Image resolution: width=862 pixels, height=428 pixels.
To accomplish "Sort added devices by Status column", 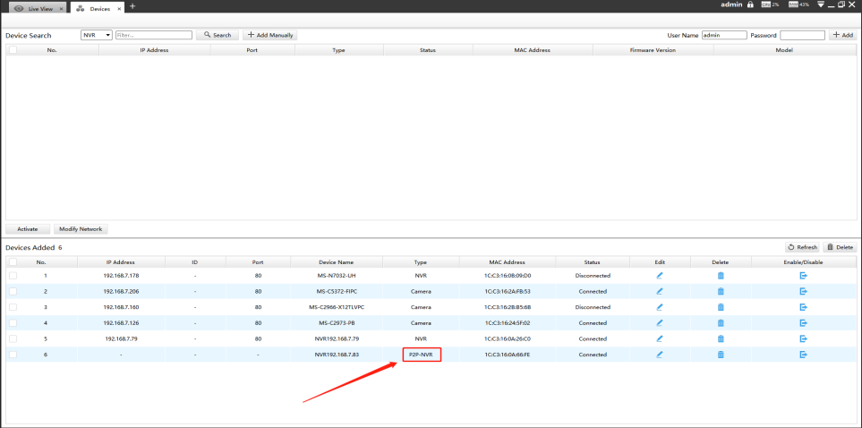I will point(593,262).
